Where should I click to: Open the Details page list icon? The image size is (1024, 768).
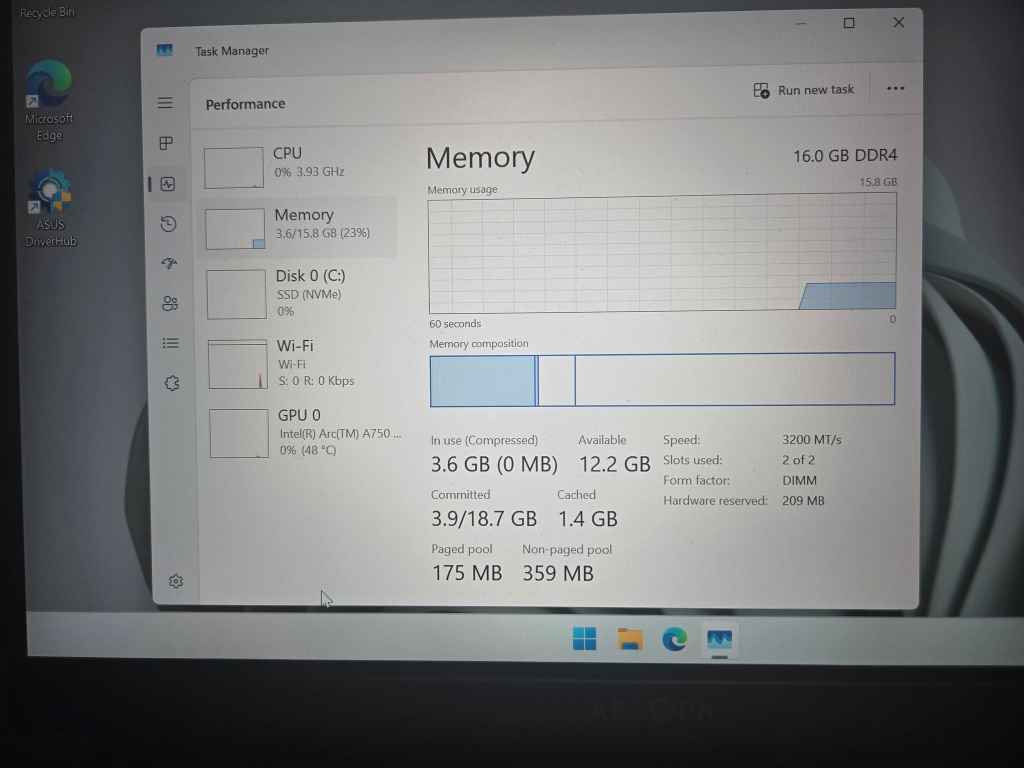(x=170, y=343)
